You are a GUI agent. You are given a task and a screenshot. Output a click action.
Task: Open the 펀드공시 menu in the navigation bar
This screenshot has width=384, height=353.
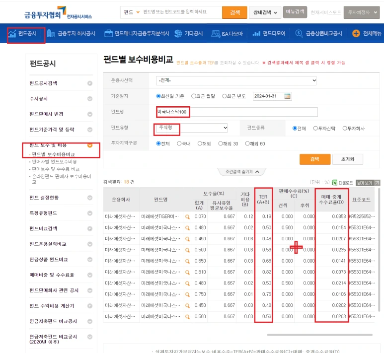[23, 33]
